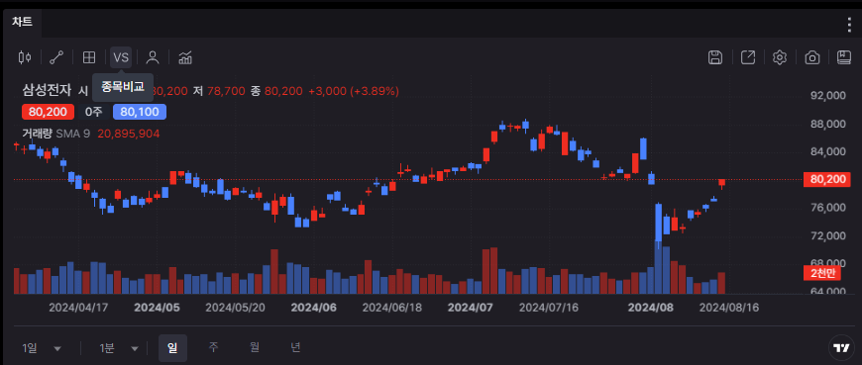The height and width of the screenshot is (365, 862).
Task: Click the red 80,200 sell price button
Action: pos(48,112)
